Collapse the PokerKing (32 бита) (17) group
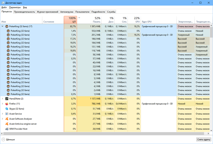The image size is (213, 144). point(2,26)
